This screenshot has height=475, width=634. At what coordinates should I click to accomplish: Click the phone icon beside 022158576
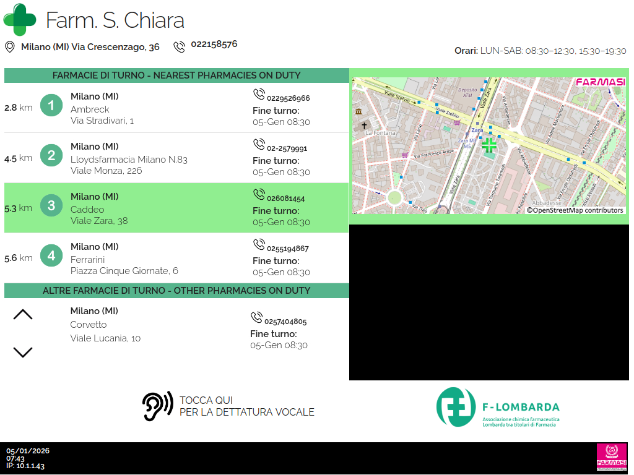tap(180, 46)
